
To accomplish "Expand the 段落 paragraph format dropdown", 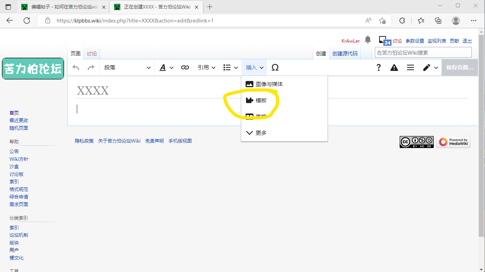I will click(127, 67).
